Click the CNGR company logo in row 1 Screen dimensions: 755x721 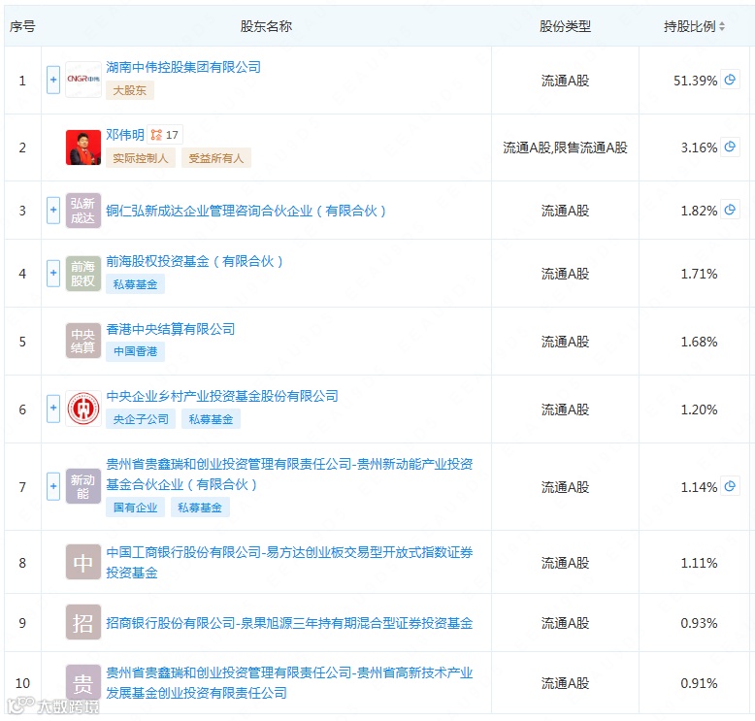pos(83,80)
